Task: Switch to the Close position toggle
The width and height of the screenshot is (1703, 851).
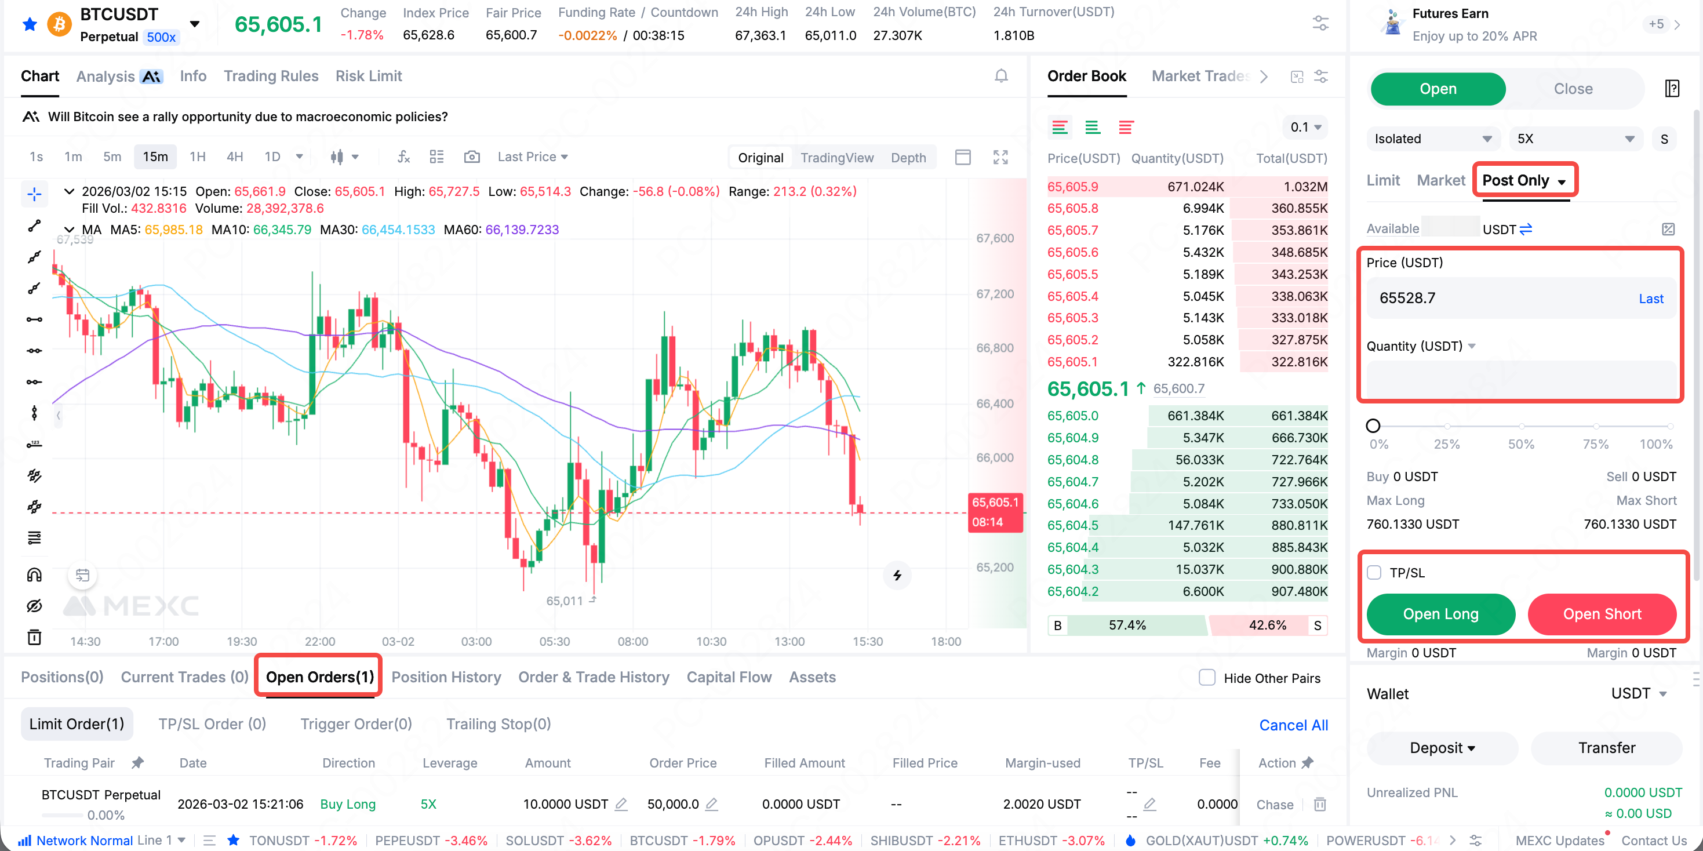Action: coord(1573,89)
